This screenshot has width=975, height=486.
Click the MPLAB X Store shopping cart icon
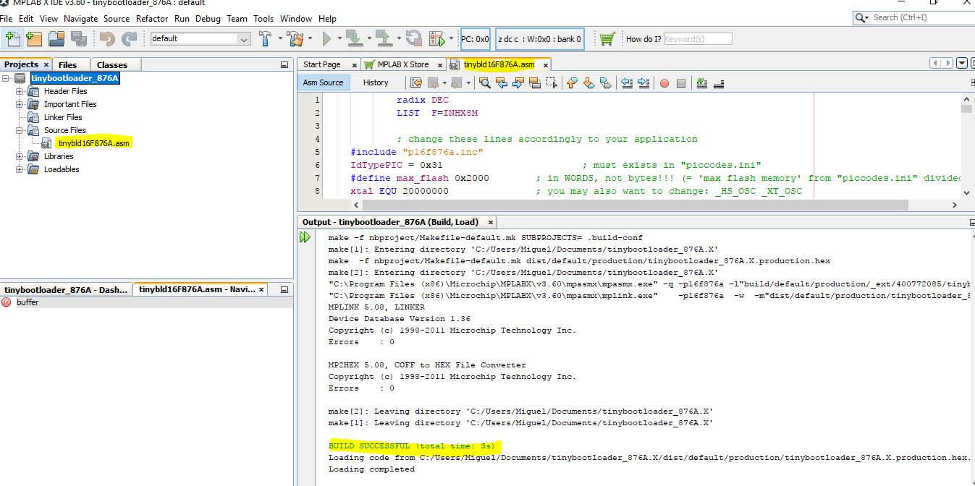[x=607, y=38]
